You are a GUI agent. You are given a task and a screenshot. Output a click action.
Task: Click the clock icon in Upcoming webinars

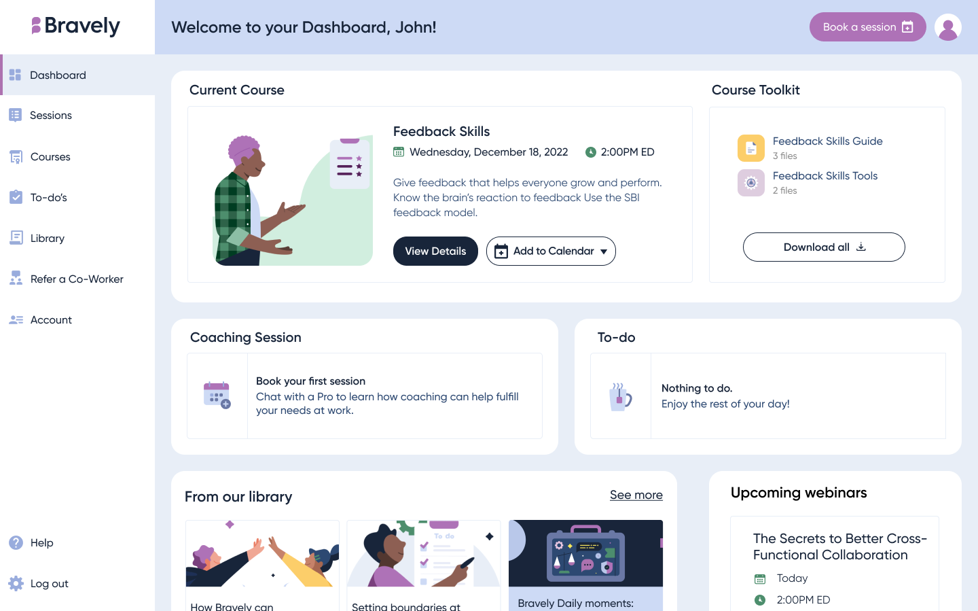(760, 600)
